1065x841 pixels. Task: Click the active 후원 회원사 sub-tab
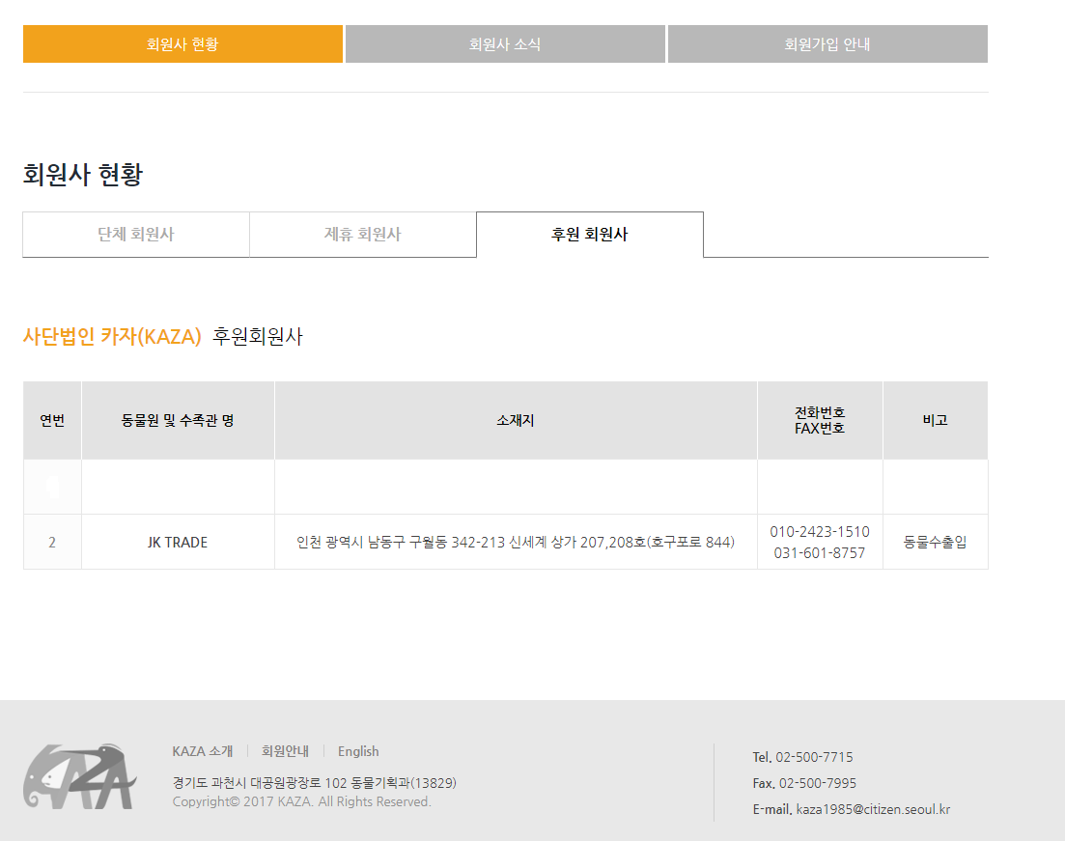click(x=590, y=235)
